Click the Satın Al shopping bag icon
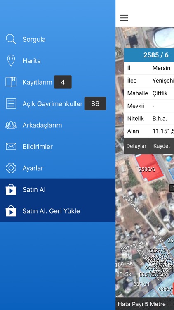The image size is (174, 310). click(11, 190)
